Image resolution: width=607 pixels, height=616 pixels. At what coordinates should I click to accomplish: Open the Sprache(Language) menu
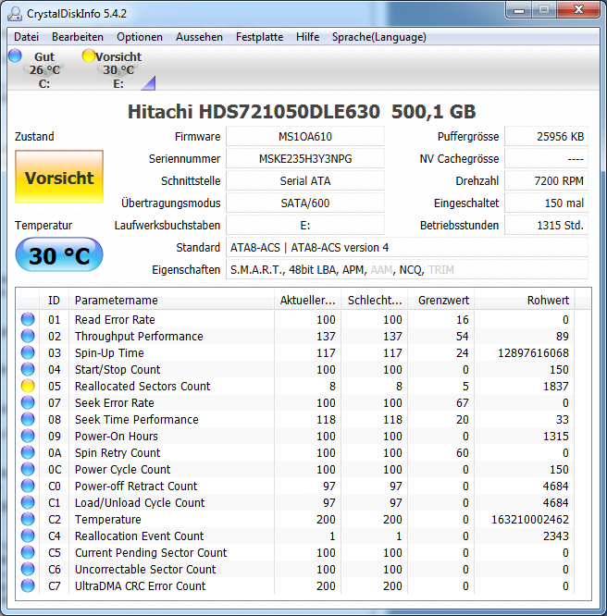379,37
